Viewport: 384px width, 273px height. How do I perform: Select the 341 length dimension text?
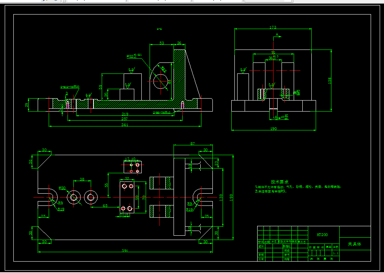point(125,125)
